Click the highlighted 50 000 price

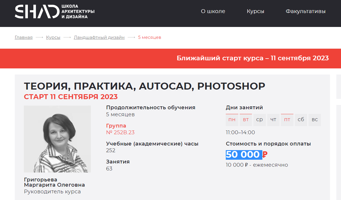coord(243,154)
